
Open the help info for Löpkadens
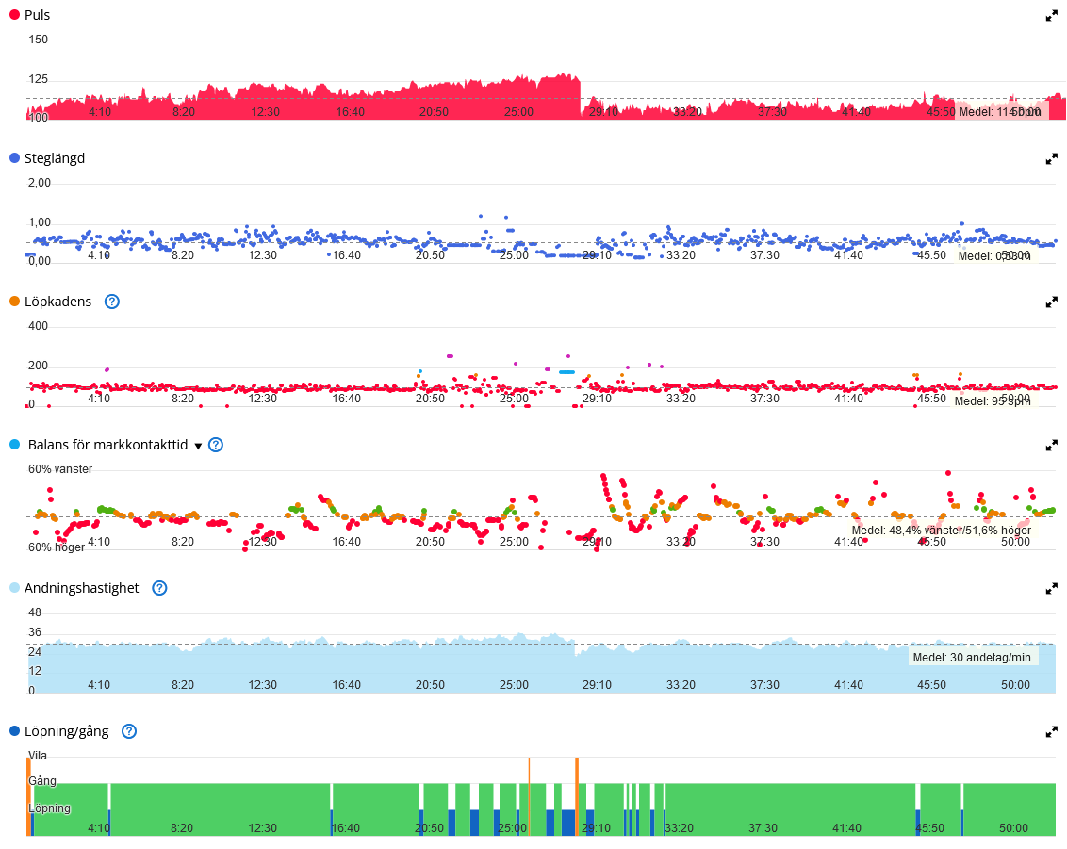pos(112,302)
